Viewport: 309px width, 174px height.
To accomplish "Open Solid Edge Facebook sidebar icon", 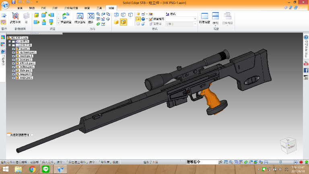I will (306, 70).
